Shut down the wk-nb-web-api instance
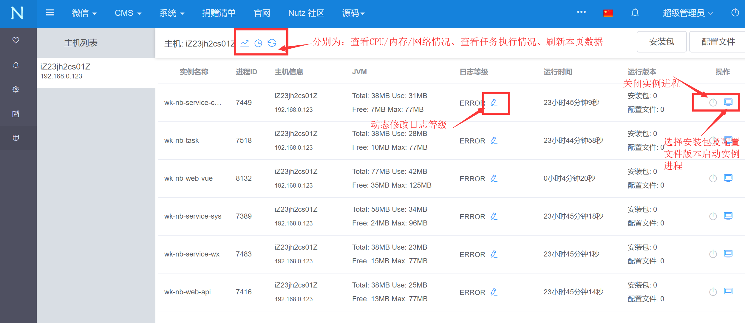Image resolution: width=745 pixels, height=323 pixels. click(713, 292)
